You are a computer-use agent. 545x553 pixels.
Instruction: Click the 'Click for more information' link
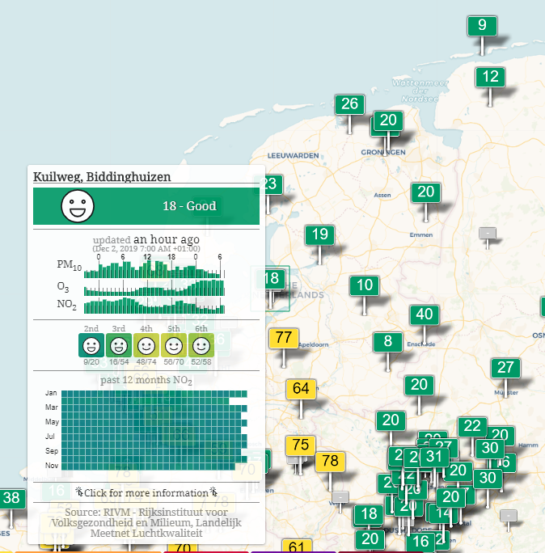(146, 492)
